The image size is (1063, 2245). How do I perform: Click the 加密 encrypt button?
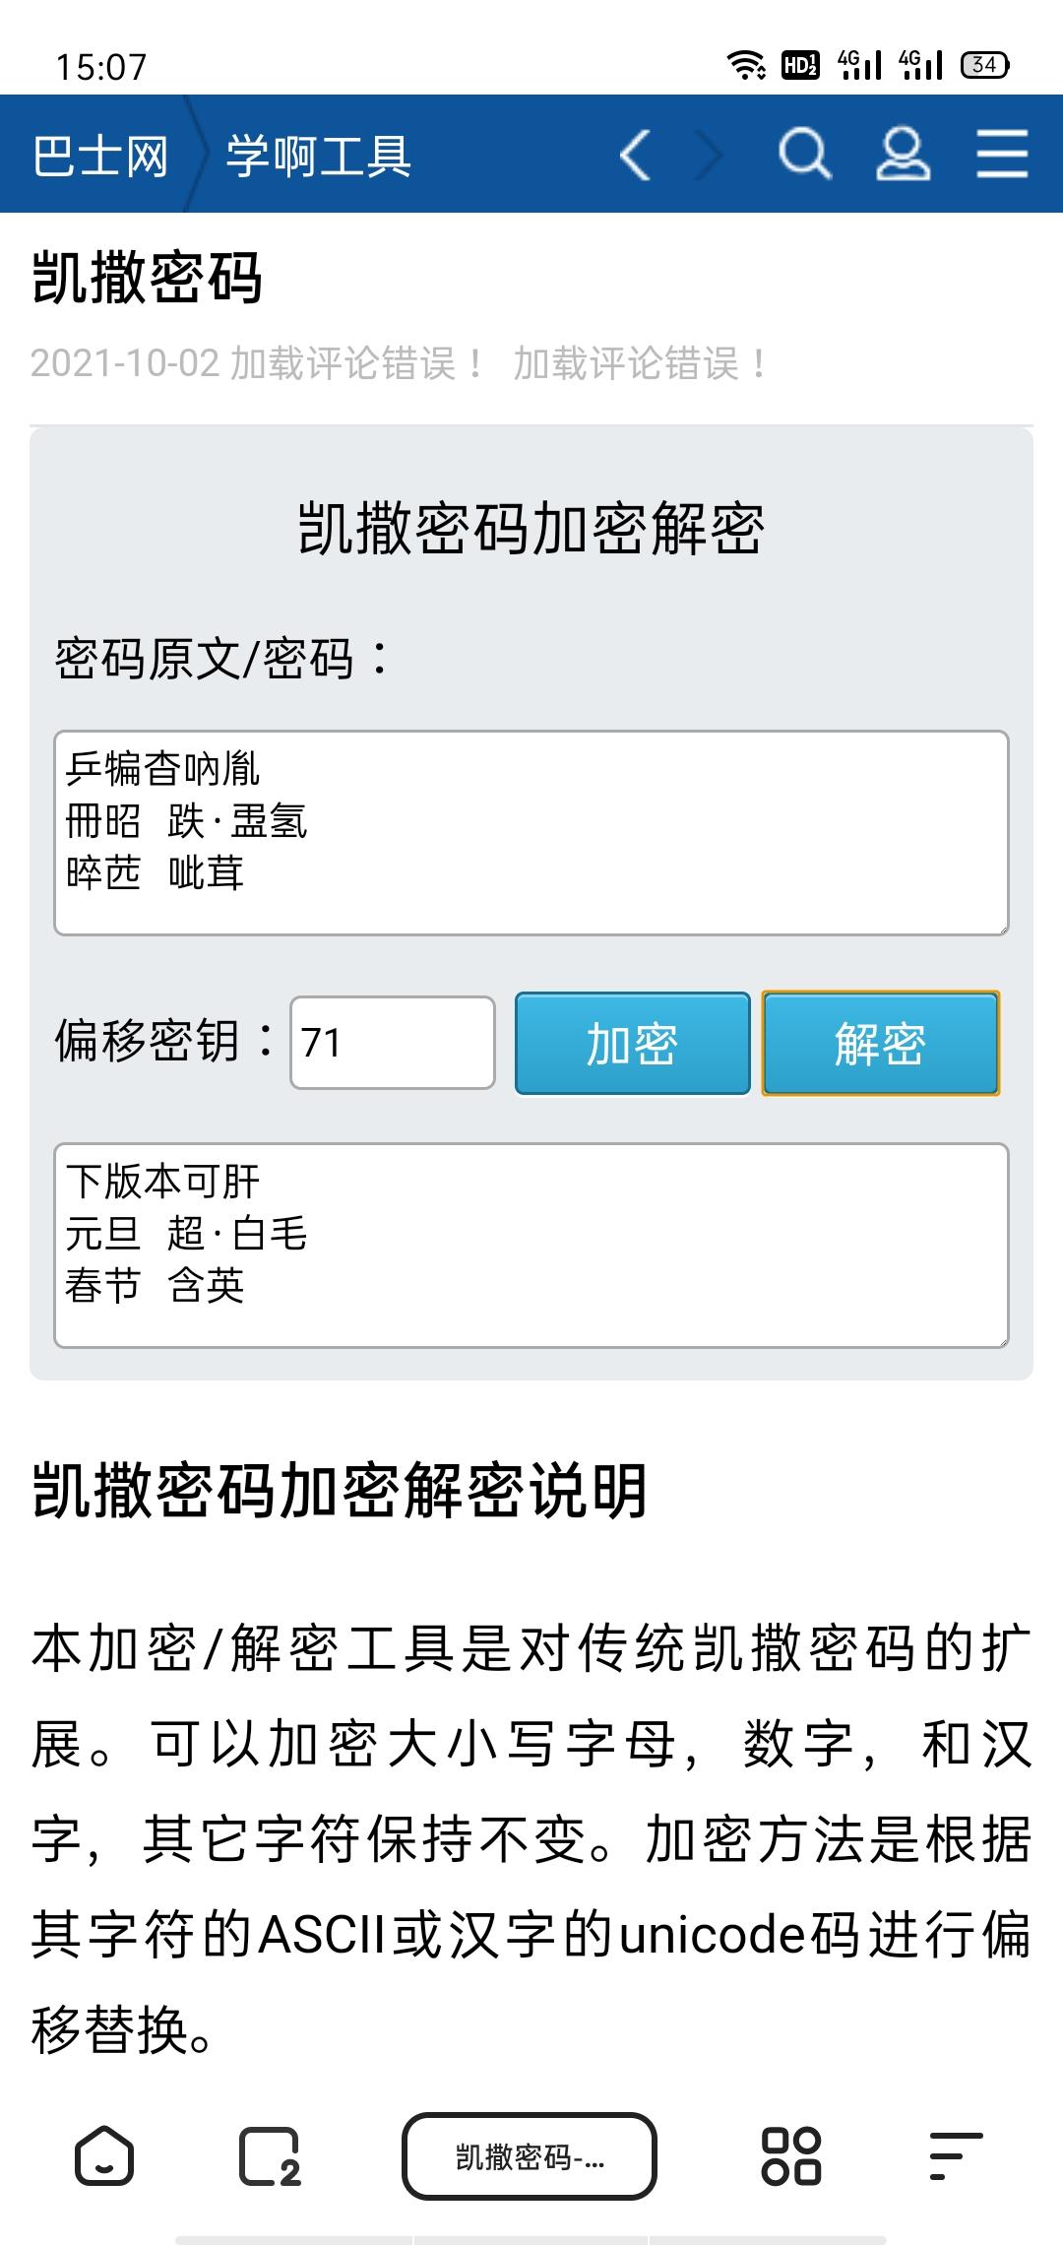click(x=633, y=1044)
